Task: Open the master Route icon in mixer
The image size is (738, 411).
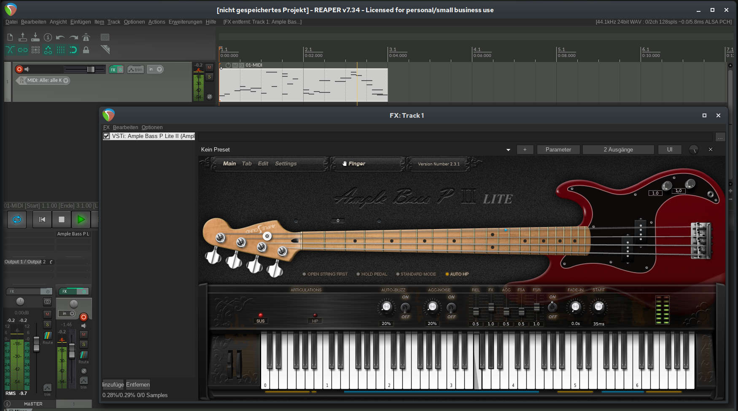Action: click(48, 335)
